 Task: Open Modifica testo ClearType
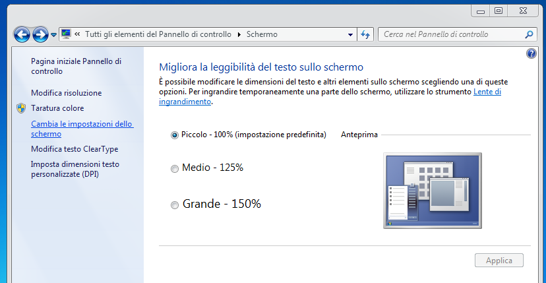[74, 149]
